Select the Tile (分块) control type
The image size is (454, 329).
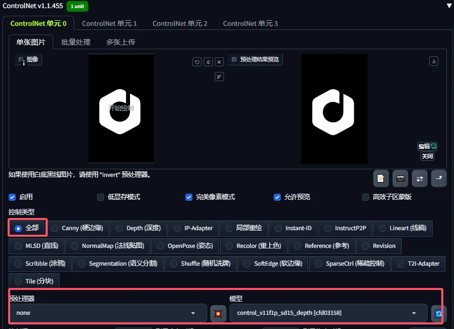(34, 281)
